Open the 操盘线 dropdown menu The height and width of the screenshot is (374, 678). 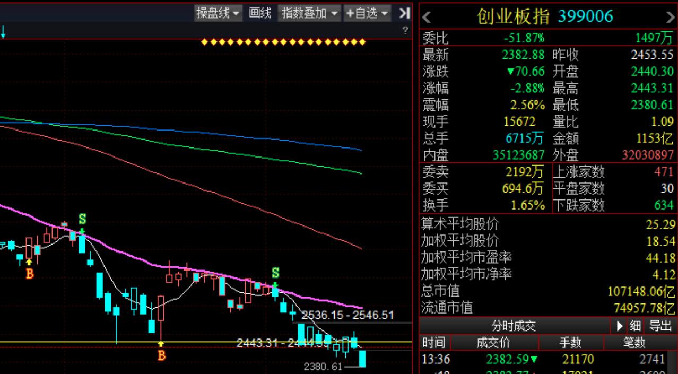(x=218, y=13)
